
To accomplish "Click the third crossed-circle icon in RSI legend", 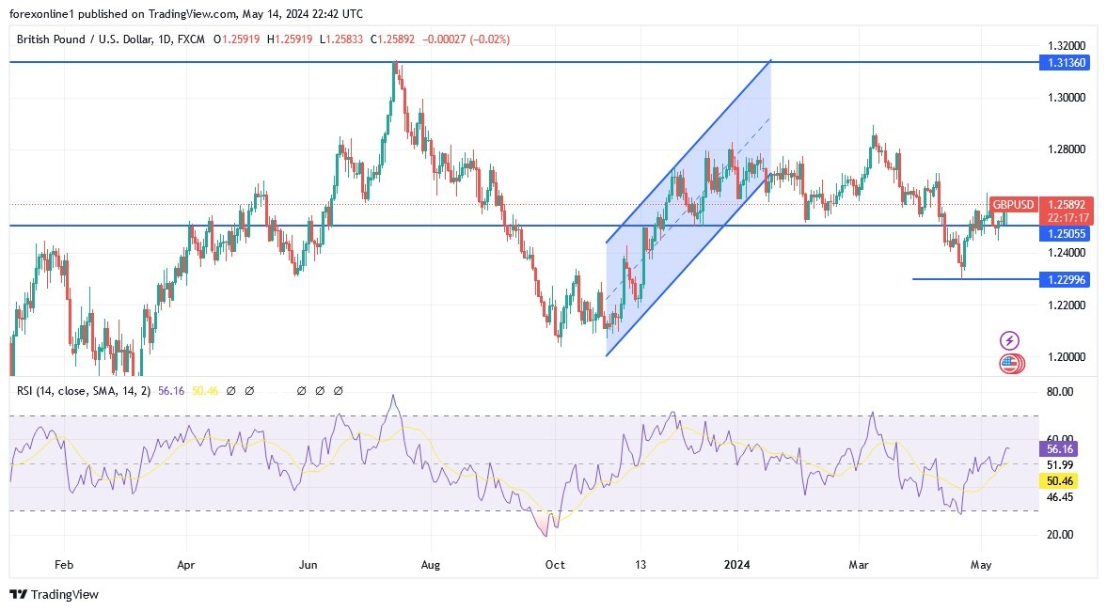I will coord(301,390).
